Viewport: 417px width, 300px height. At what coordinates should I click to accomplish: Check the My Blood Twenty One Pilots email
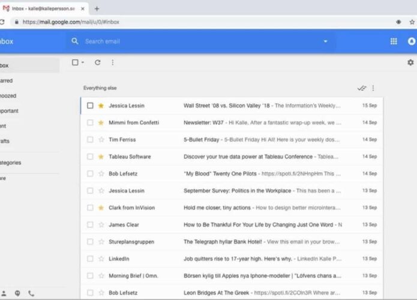pos(90,173)
